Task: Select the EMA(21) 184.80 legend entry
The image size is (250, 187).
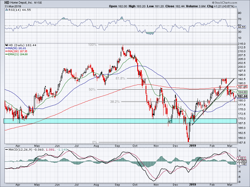Action: (x=16, y=54)
